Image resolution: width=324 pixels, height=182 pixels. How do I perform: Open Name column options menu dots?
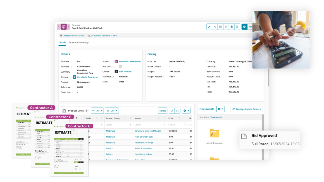coord(164,118)
